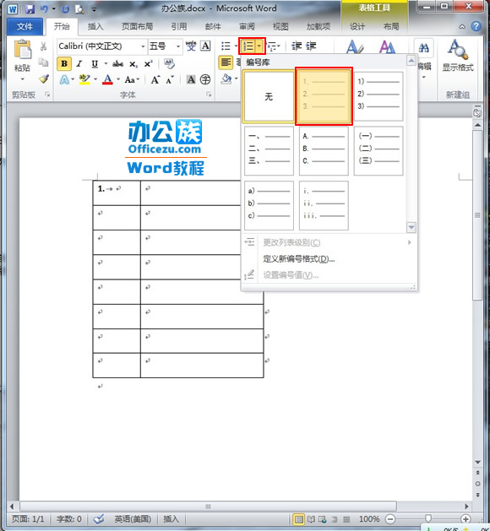490x531 pixels.
Task: Choose the (一)(二)(三) numbering format
Action: tap(378, 151)
